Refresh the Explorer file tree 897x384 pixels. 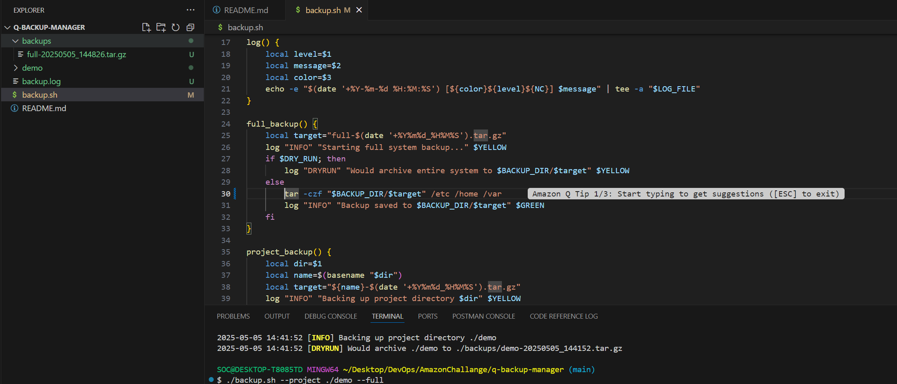[176, 27]
